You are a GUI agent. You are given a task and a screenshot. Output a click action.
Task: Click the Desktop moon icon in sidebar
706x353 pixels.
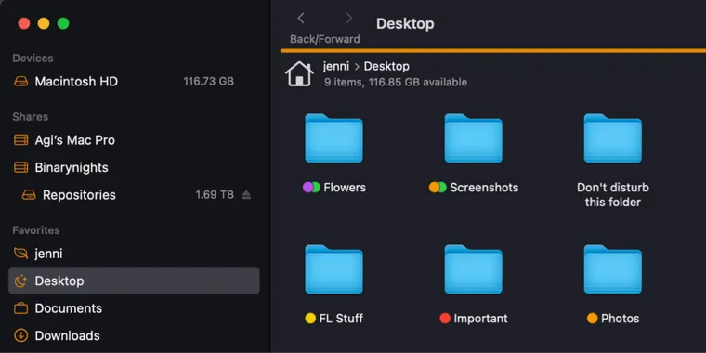(x=20, y=281)
